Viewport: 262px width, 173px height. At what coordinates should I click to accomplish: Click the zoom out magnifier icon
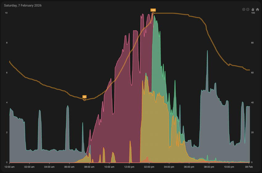click(248, 10)
